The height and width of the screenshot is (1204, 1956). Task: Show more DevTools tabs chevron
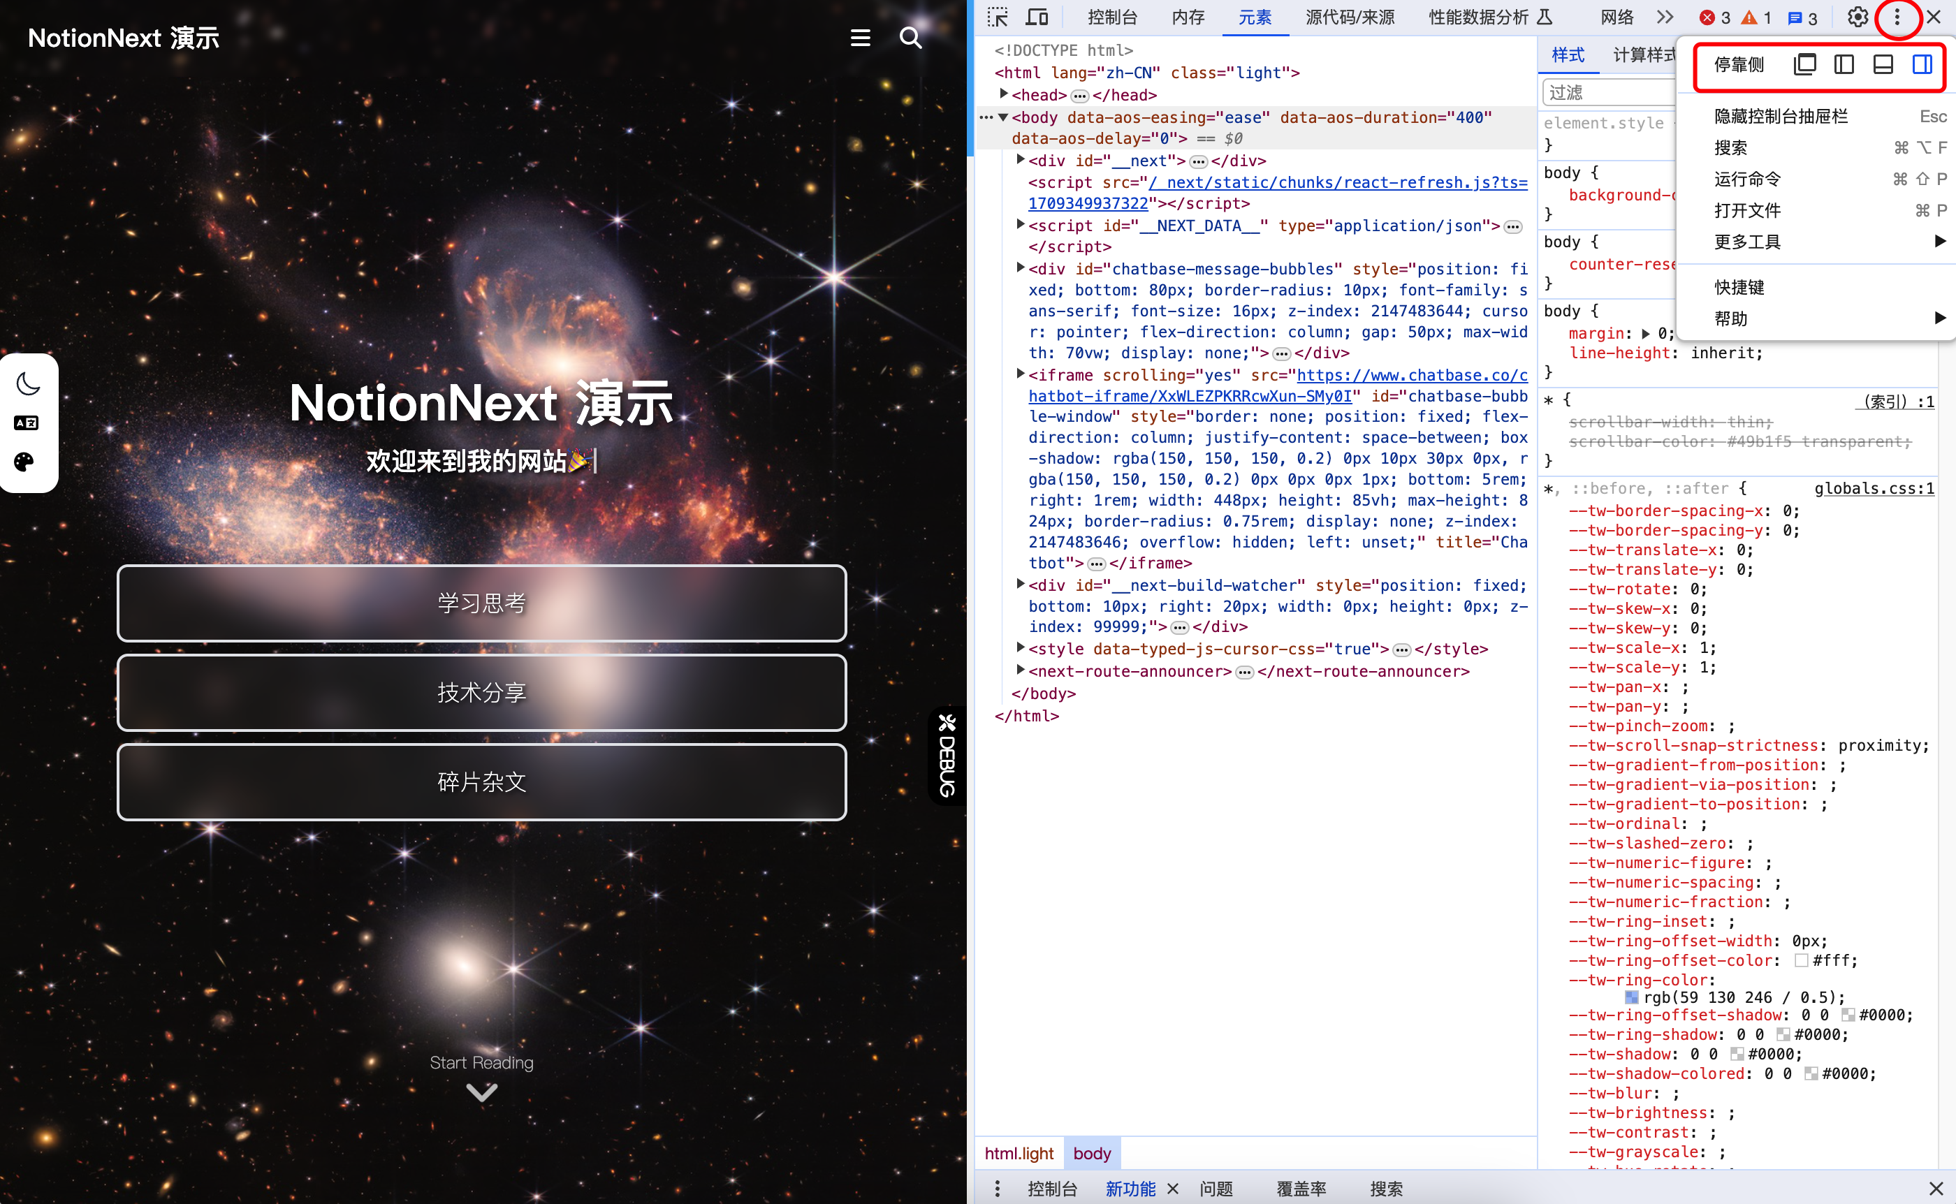pyautogui.click(x=1665, y=17)
